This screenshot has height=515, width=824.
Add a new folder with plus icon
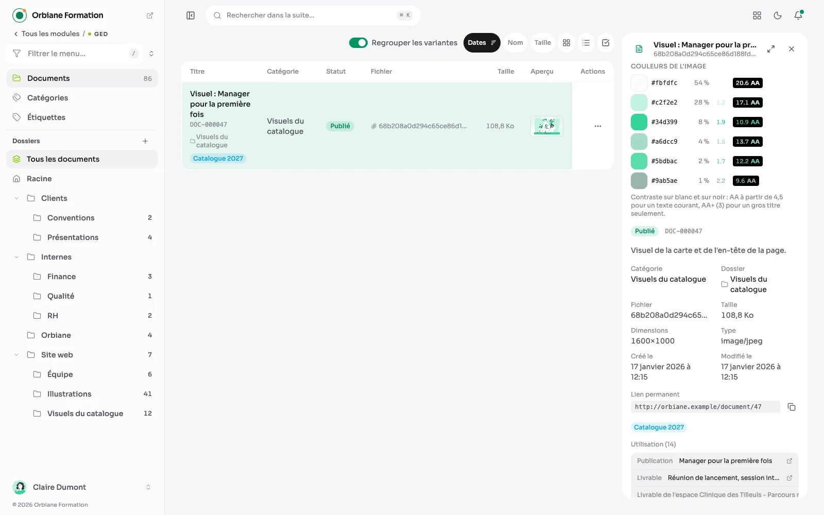(145, 141)
